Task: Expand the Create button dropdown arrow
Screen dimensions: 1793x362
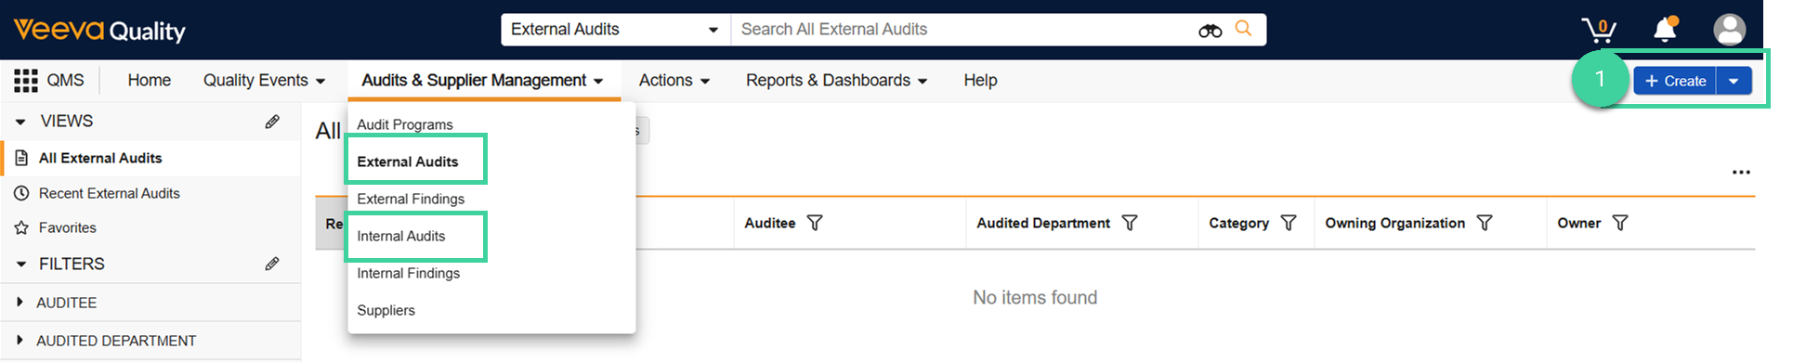Action: click(x=1734, y=82)
